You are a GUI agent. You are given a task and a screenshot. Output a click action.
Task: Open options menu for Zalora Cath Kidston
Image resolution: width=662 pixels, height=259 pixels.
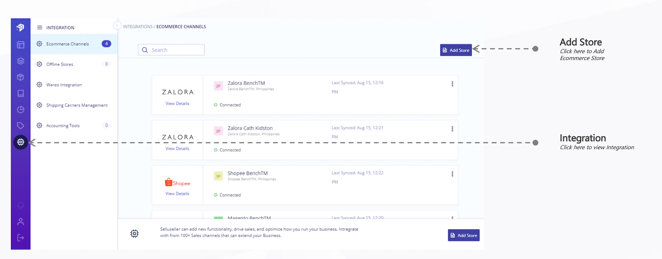click(452, 129)
